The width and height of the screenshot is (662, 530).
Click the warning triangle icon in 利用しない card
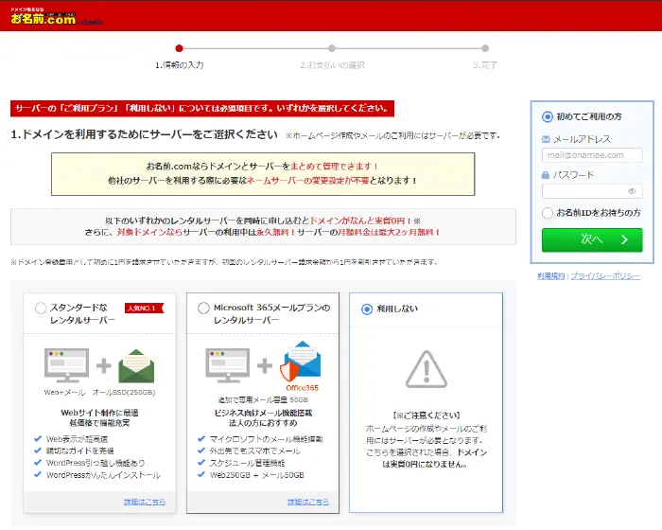[x=426, y=369]
